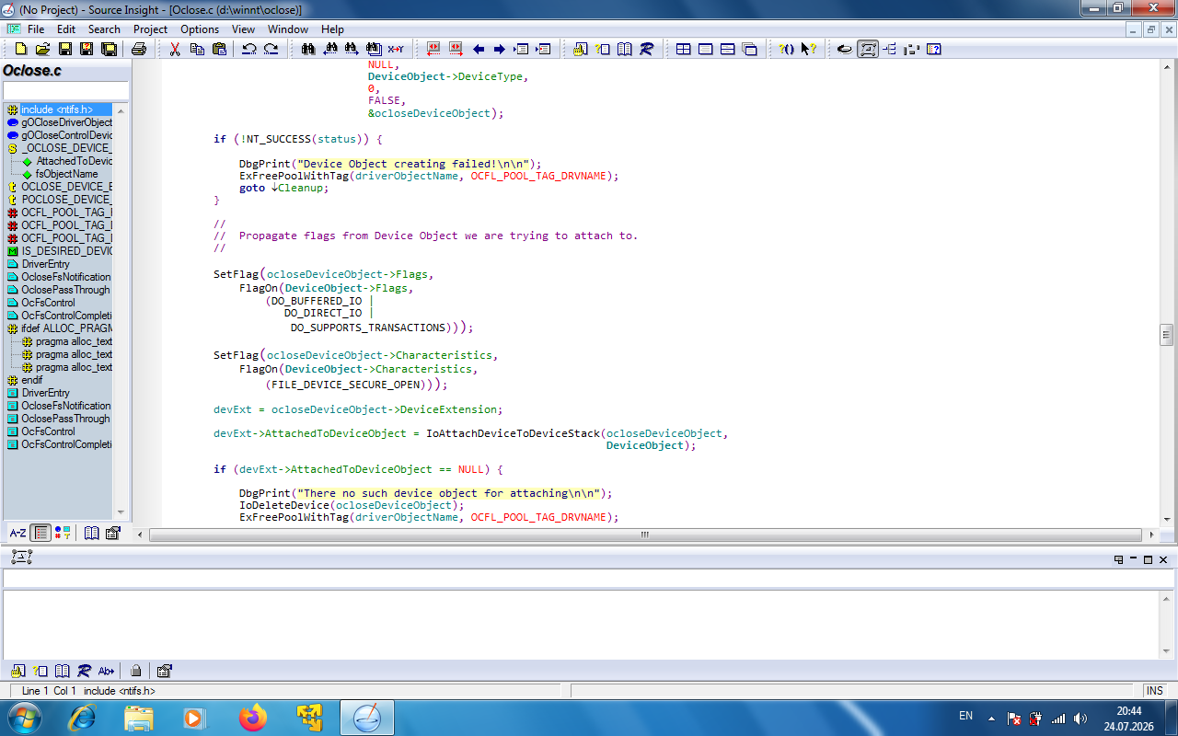The width and height of the screenshot is (1178, 736).
Task: Click the symbol list scroll down arrow
Action: 121,512
